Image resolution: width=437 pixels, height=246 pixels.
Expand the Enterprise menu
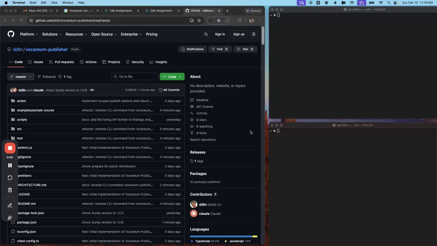point(131,34)
